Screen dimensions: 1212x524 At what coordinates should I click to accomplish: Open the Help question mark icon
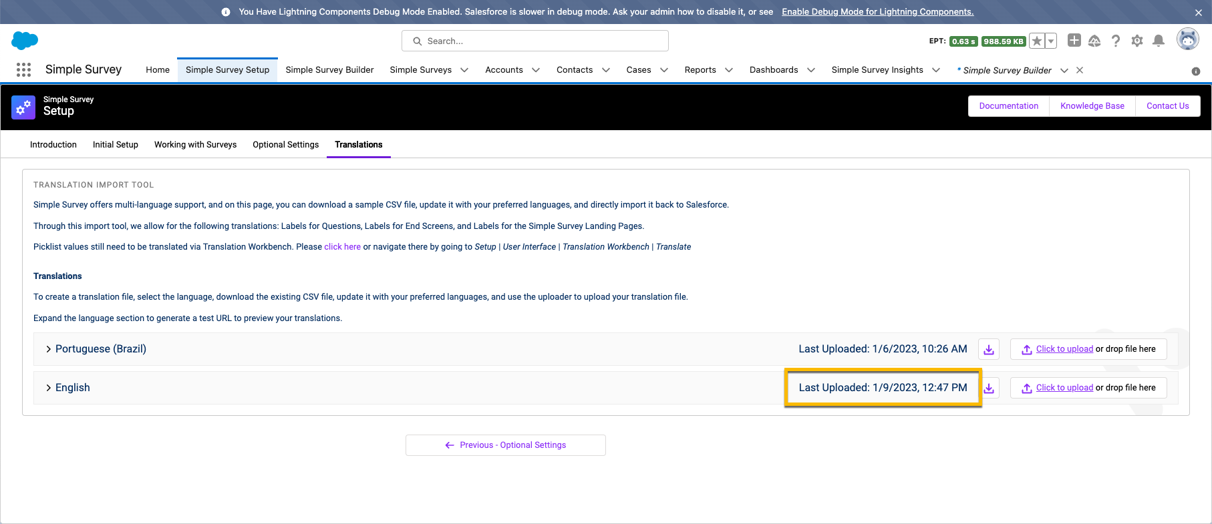(1116, 41)
